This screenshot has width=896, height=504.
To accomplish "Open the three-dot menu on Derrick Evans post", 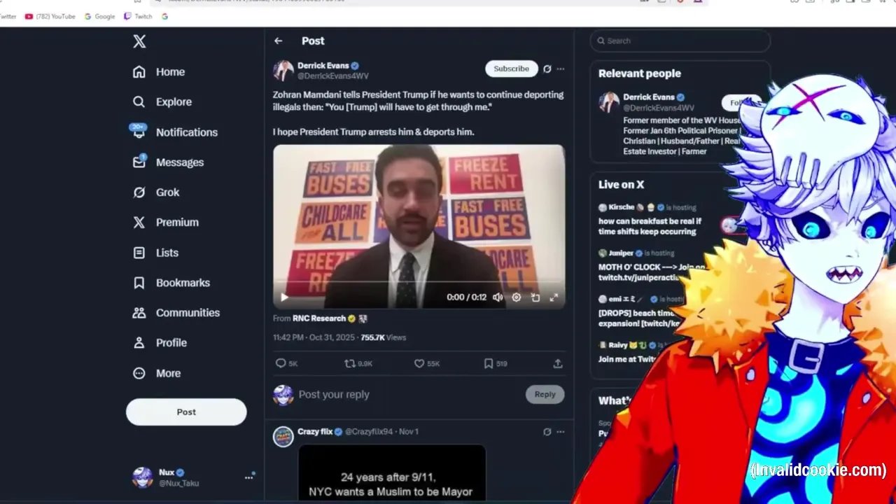I will tap(560, 69).
